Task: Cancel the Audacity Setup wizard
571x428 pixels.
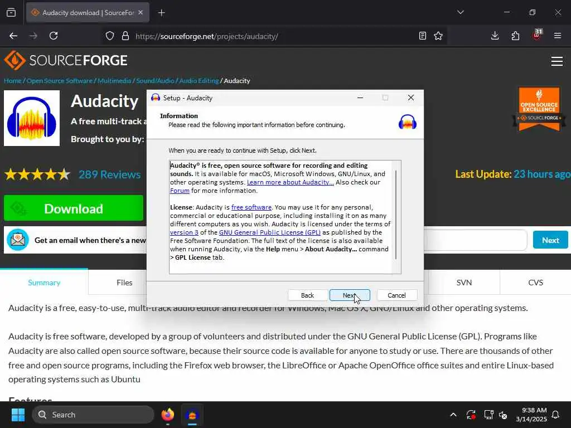Action: coord(396,295)
